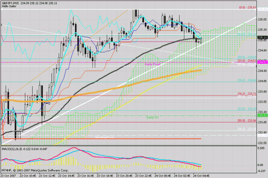Click the green price tag 233.22

coord(262,116)
